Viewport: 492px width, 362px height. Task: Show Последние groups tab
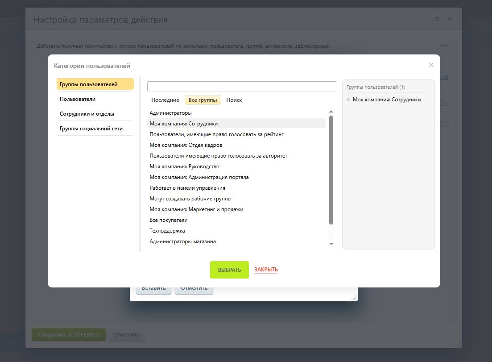point(165,100)
